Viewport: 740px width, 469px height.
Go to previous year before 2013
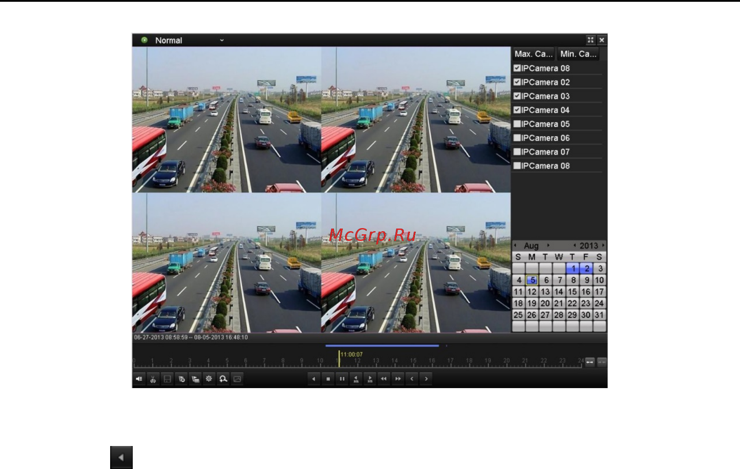click(575, 245)
